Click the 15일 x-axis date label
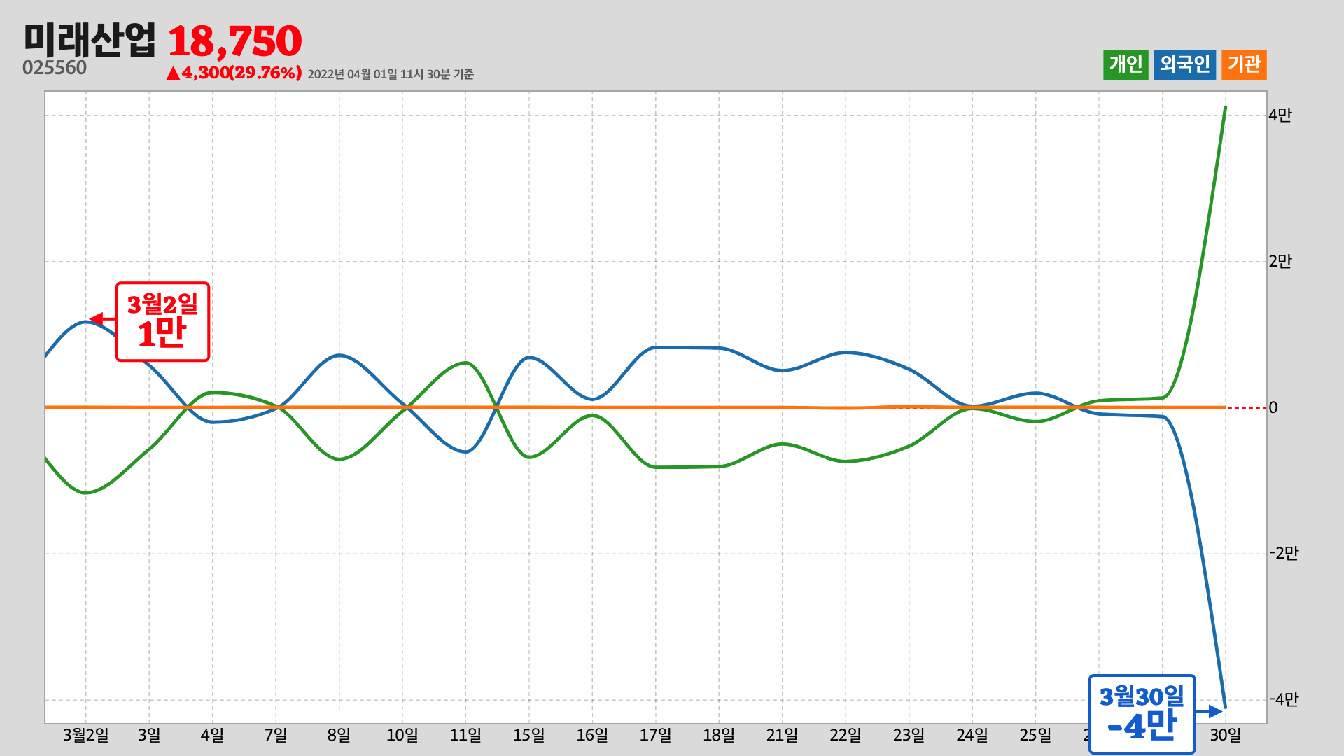The image size is (1344, 756). click(x=529, y=735)
